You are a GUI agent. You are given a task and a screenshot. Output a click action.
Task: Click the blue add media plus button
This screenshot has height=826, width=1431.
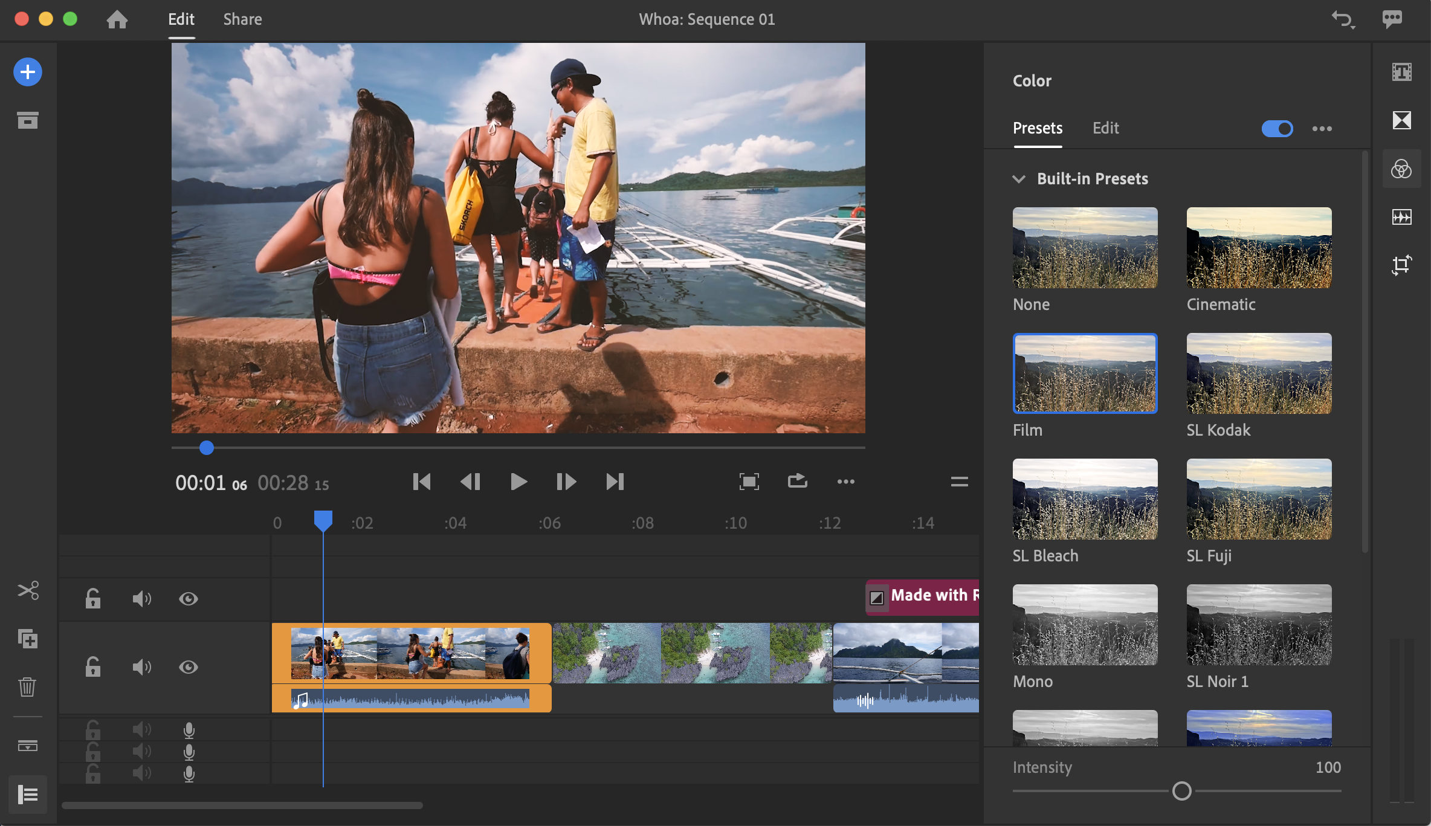pyautogui.click(x=28, y=73)
